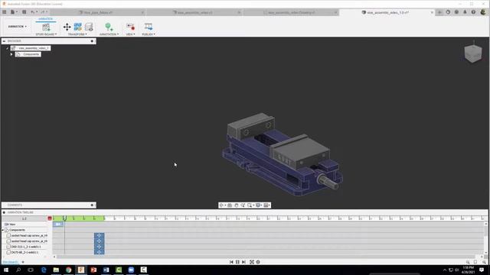
Task: Toggle checkbox of second socket head cap screw row
Action: 8,241
